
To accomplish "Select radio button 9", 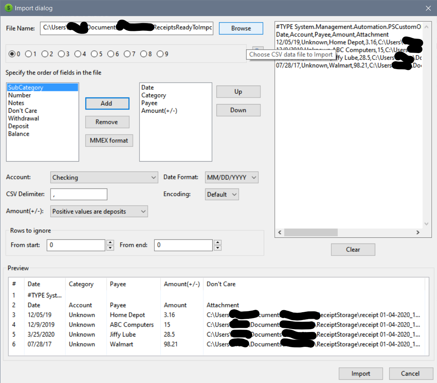I will click(160, 54).
